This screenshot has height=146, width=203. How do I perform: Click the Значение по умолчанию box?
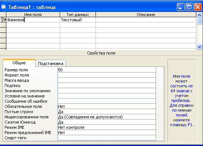coord(107,91)
